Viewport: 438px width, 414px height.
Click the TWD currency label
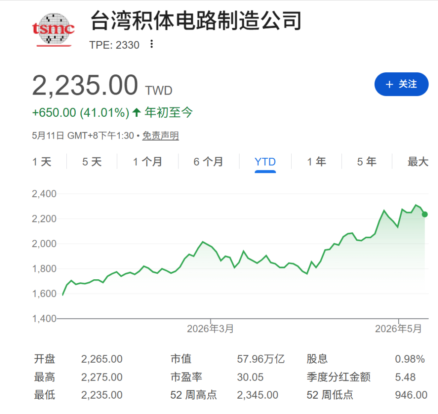159,91
